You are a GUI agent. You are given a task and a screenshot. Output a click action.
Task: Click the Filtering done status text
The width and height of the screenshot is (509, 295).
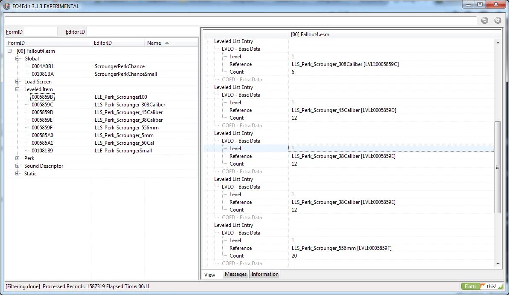click(x=23, y=286)
